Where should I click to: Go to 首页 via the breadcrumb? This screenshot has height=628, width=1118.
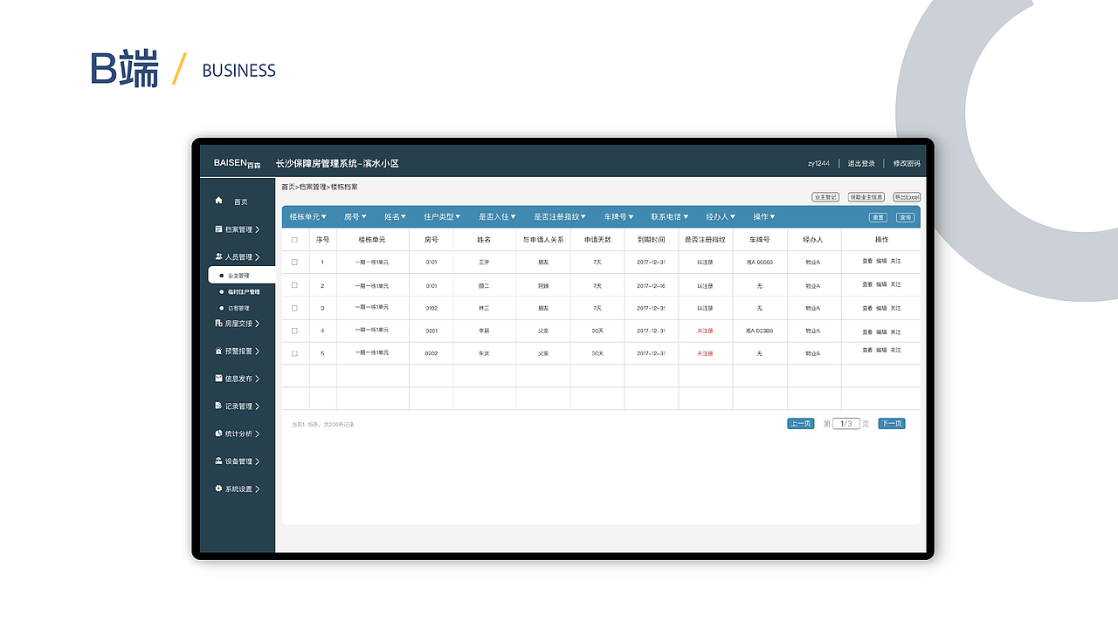pos(288,188)
